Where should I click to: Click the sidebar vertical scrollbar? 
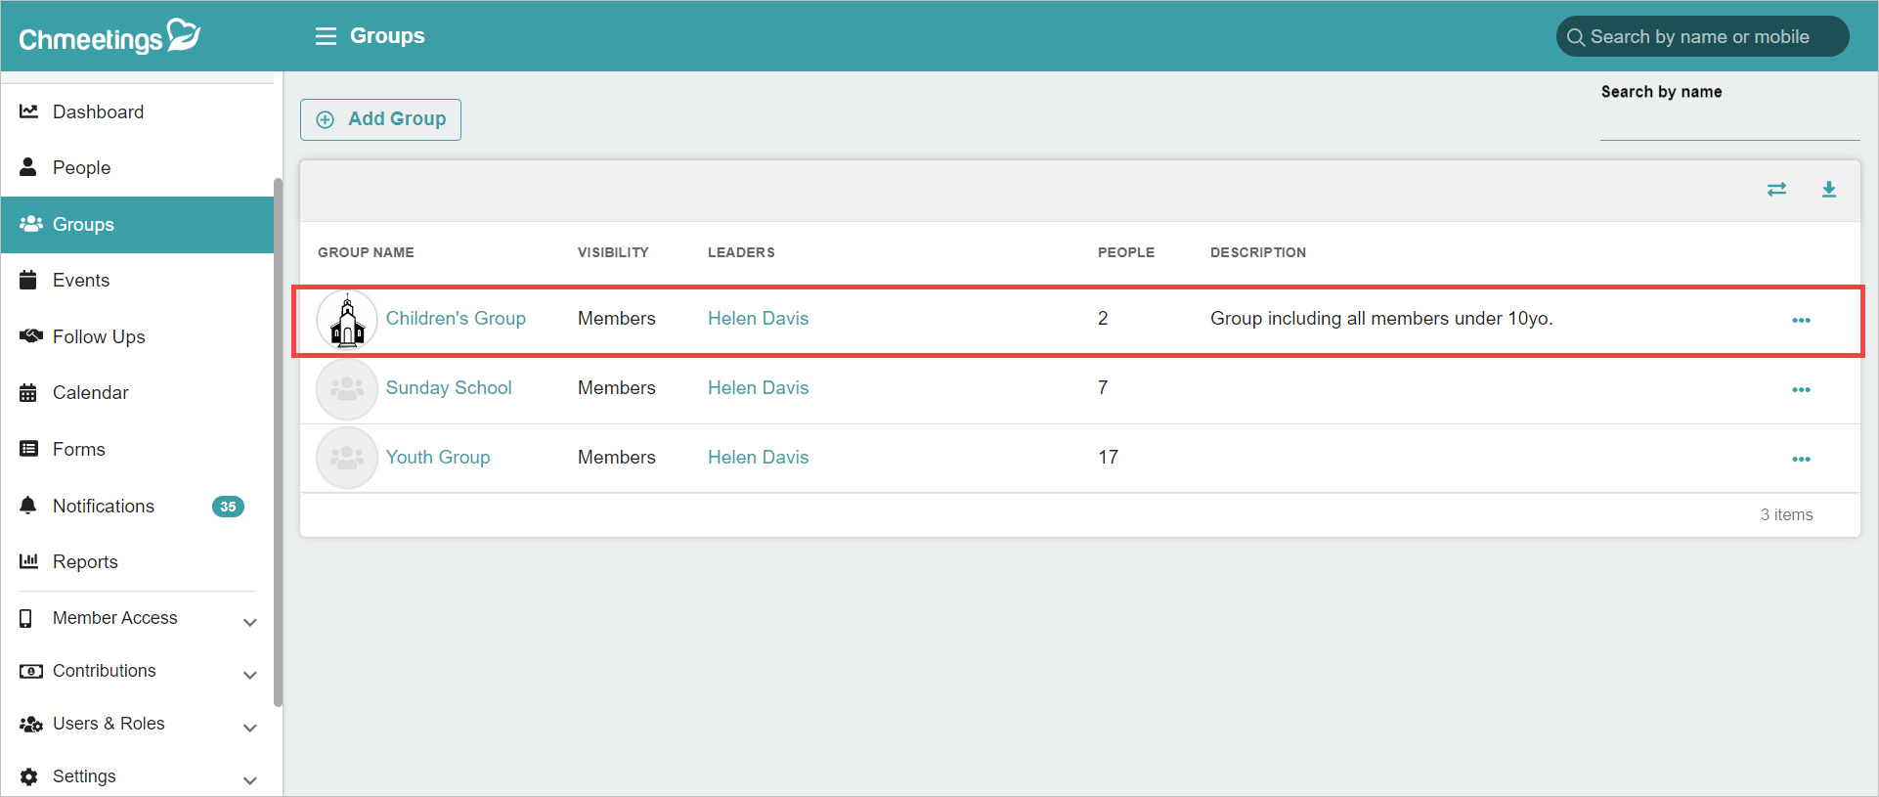point(279,442)
